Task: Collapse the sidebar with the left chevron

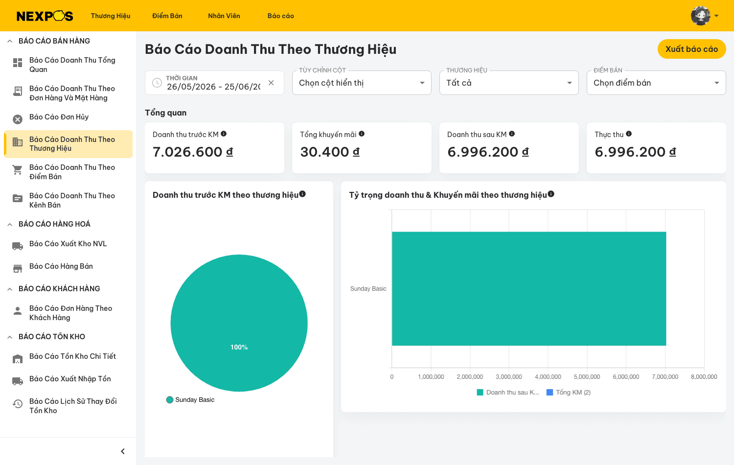Action: (123, 451)
